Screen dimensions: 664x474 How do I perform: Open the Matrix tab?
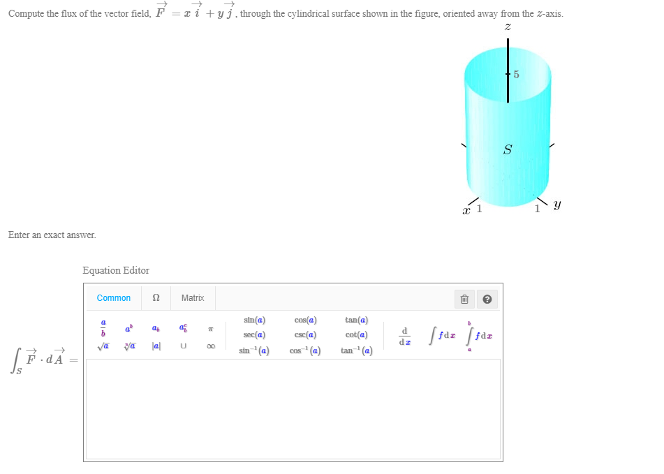192,297
